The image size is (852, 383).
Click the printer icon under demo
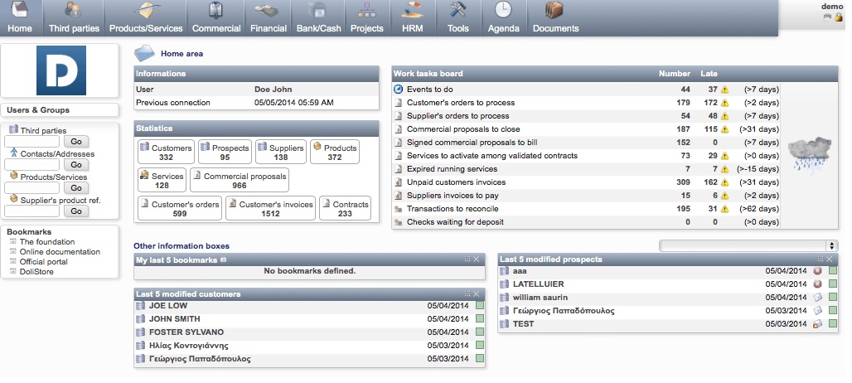(x=827, y=18)
